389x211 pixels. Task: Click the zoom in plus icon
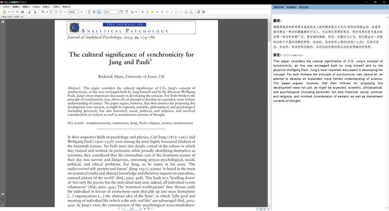82,12
